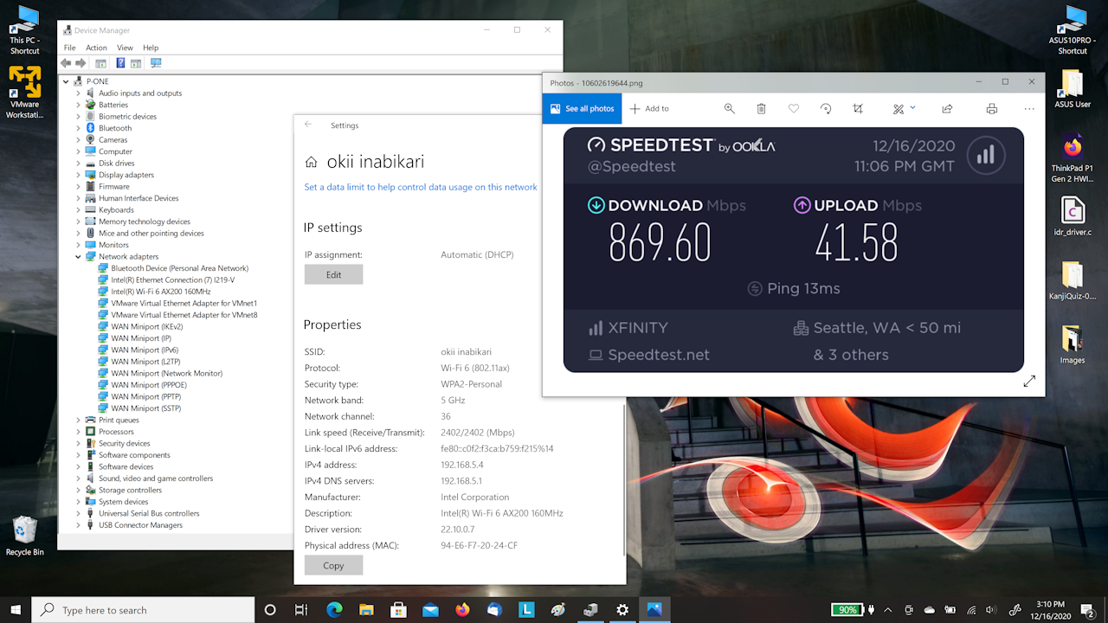Open the Action menu in Device Manager
This screenshot has height=623, width=1108.
click(96, 48)
